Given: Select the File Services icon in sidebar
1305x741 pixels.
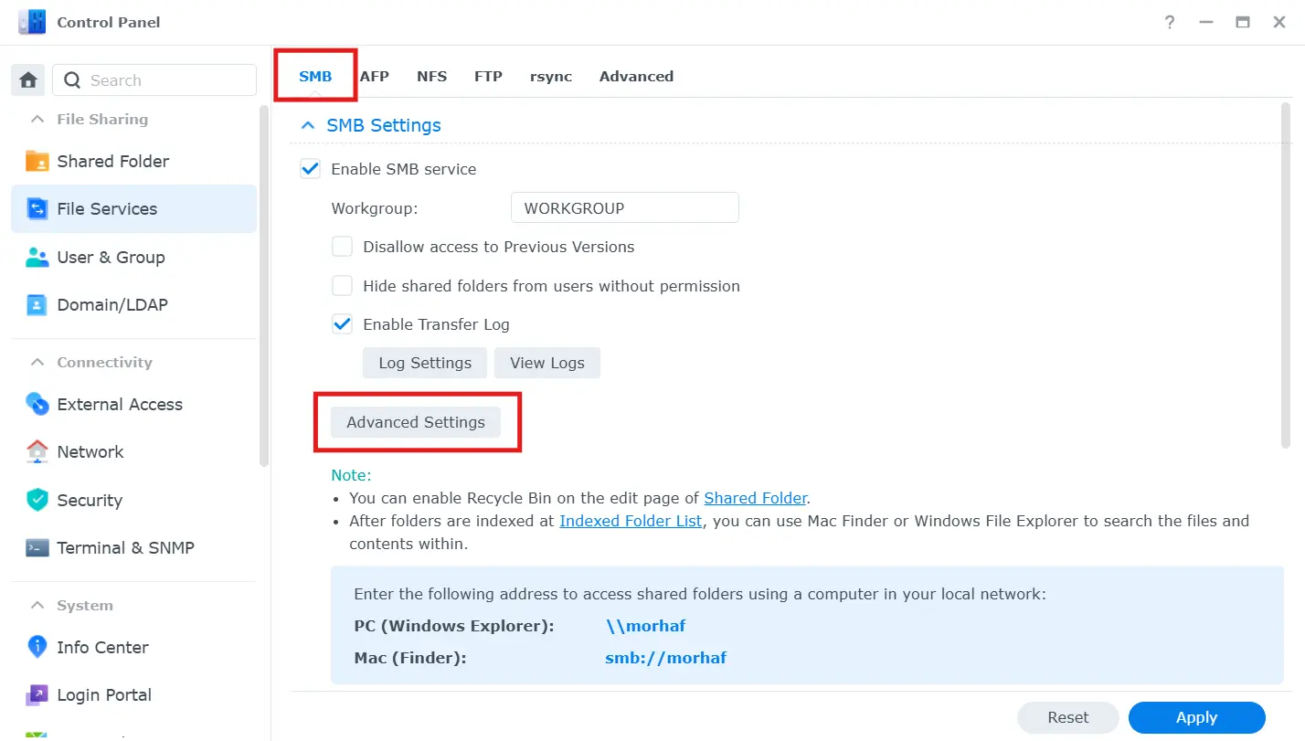Looking at the screenshot, I should (x=37, y=208).
